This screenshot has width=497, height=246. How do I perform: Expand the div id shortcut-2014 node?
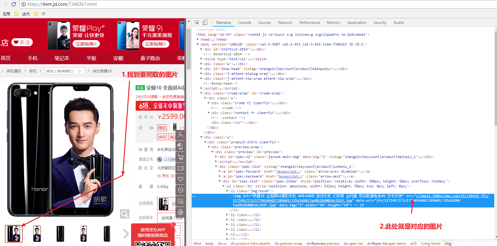pos(201,49)
